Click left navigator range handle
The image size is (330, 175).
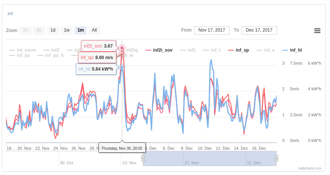143,158
